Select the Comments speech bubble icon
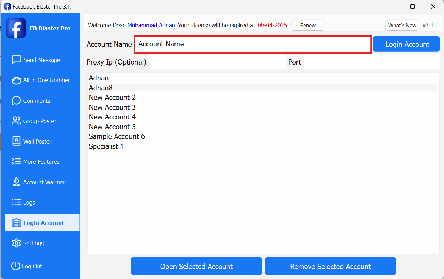Viewport: 444px width, 279px height. pyautogui.click(x=16, y=101)
